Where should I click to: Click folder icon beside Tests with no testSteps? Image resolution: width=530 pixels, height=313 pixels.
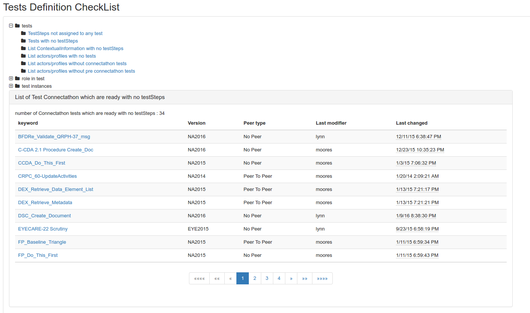(23, 41)
